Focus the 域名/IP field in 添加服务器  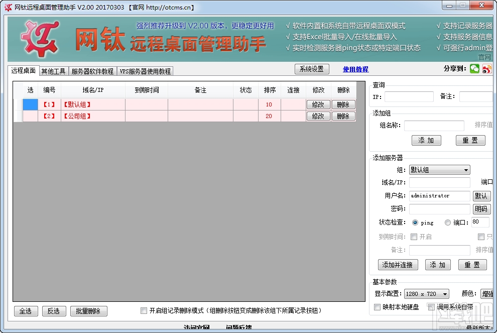coord(439,183)
